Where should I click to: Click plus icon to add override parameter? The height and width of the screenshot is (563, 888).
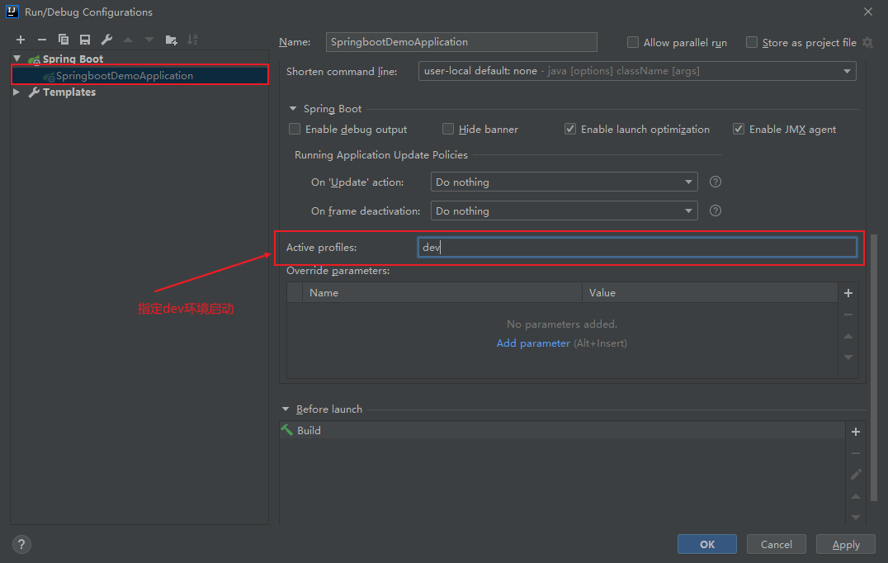point(848,293)
